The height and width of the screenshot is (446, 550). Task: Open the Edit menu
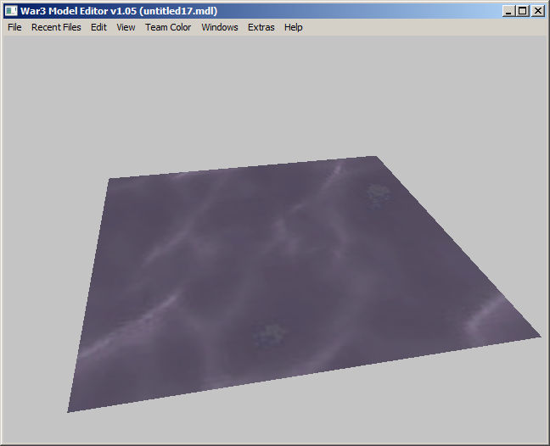(98, 27)
